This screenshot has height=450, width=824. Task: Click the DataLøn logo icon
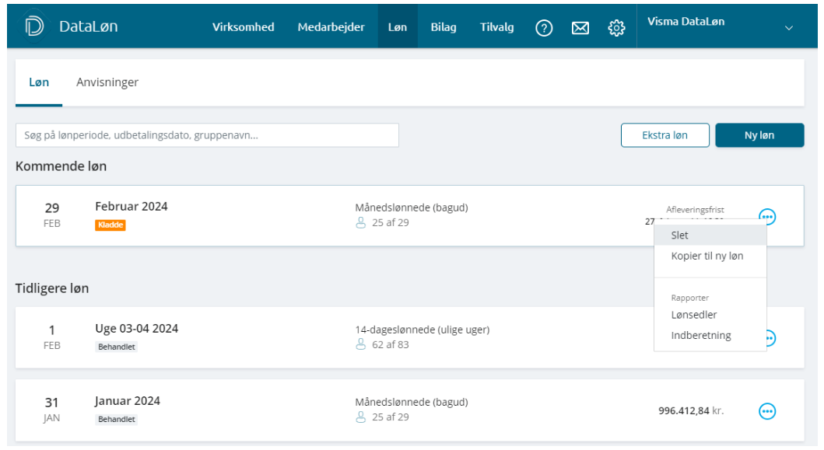(34, 27)
